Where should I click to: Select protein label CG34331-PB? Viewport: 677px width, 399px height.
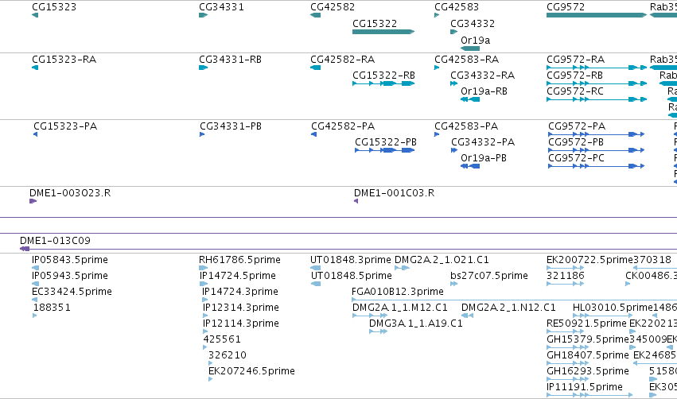[231, 126]
